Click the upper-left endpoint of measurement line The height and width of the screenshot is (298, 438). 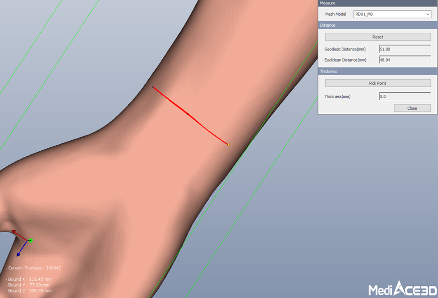[153, 87]
